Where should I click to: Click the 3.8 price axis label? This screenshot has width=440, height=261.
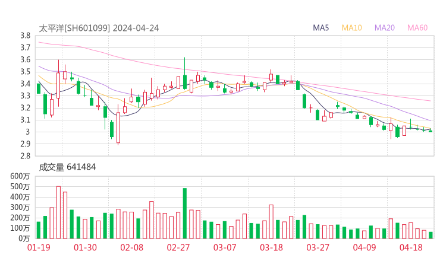25,36
